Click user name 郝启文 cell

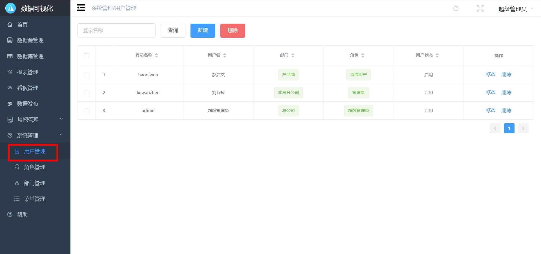tap(218, 75)
